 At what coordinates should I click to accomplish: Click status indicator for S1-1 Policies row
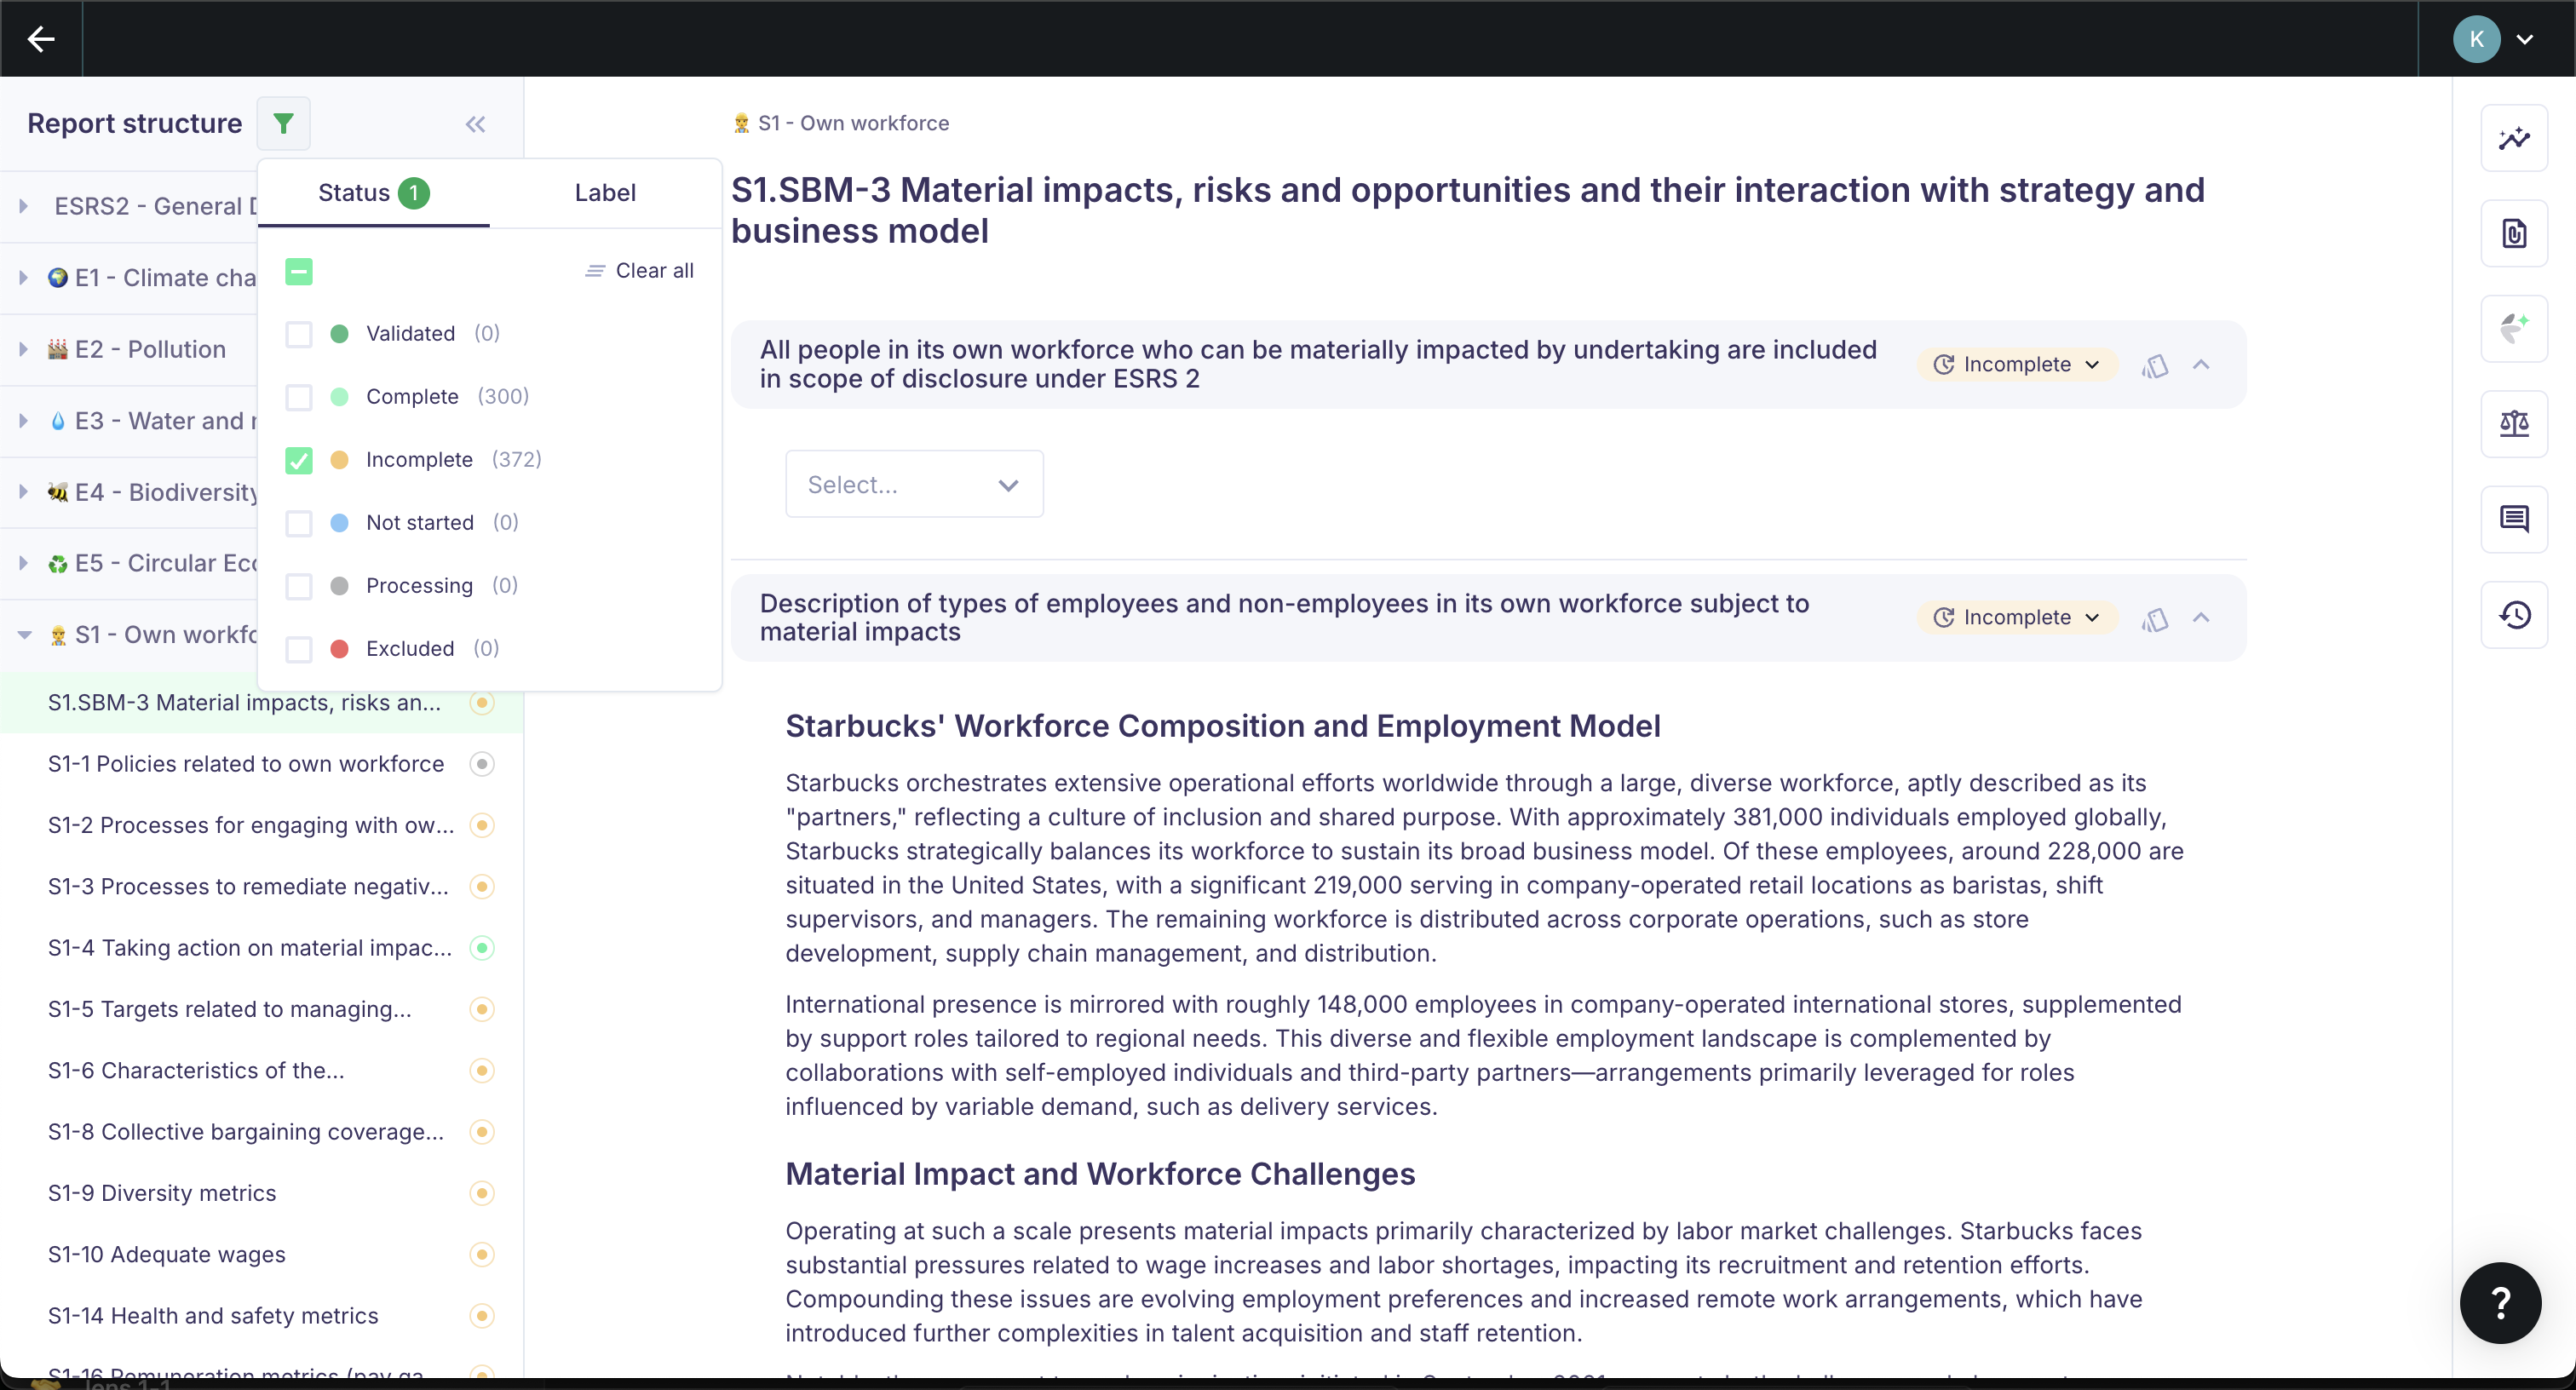point(482,764)
